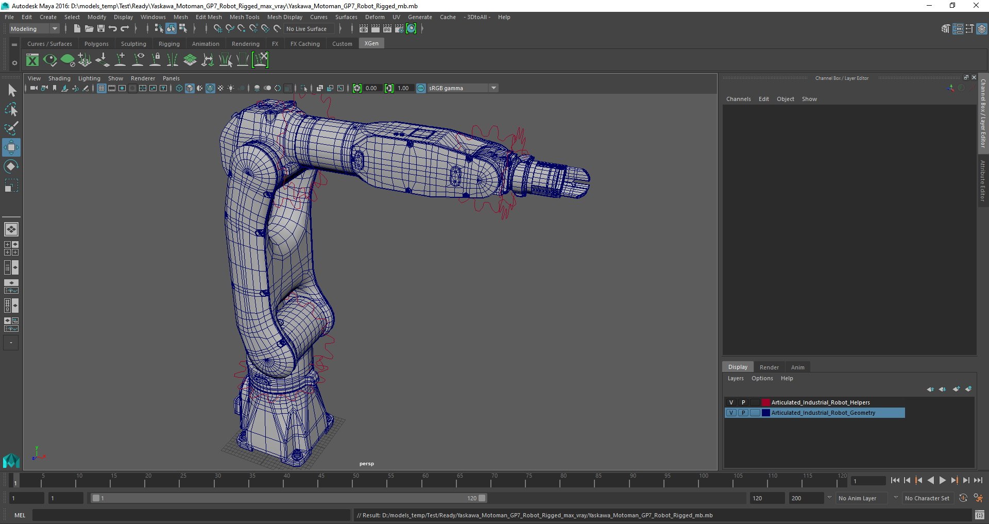Open the script editor icon
Image resolution: width=989 pixels, height=524 pixels.
pyautogui.click(x=979, y=515)
